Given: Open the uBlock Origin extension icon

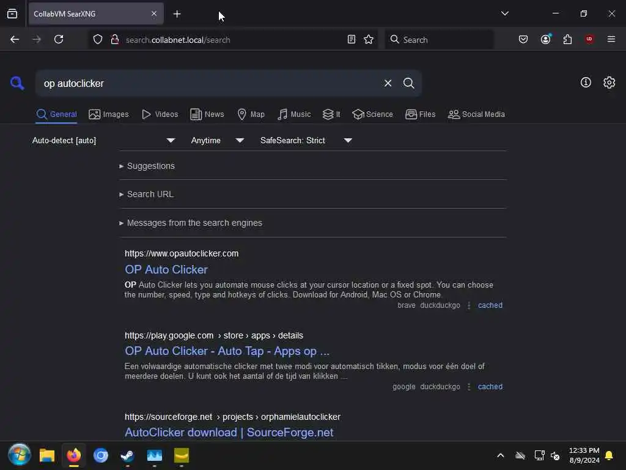Looking at the screenshot, I should [589, 40].
